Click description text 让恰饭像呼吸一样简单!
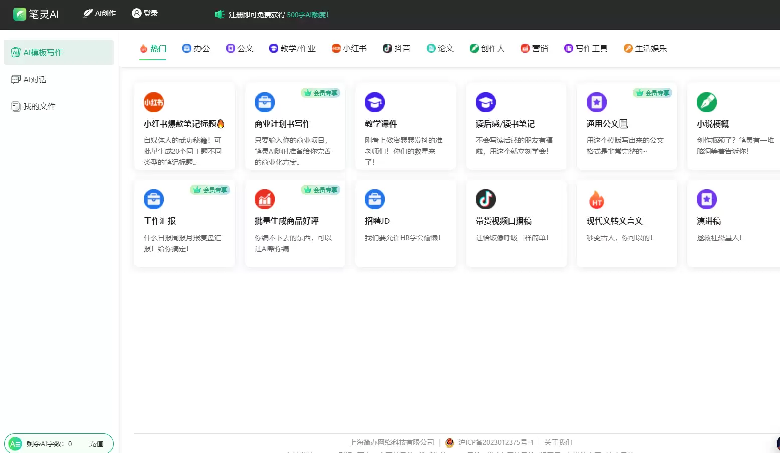This screenshot has height=453, width=780. pos(512,238)
